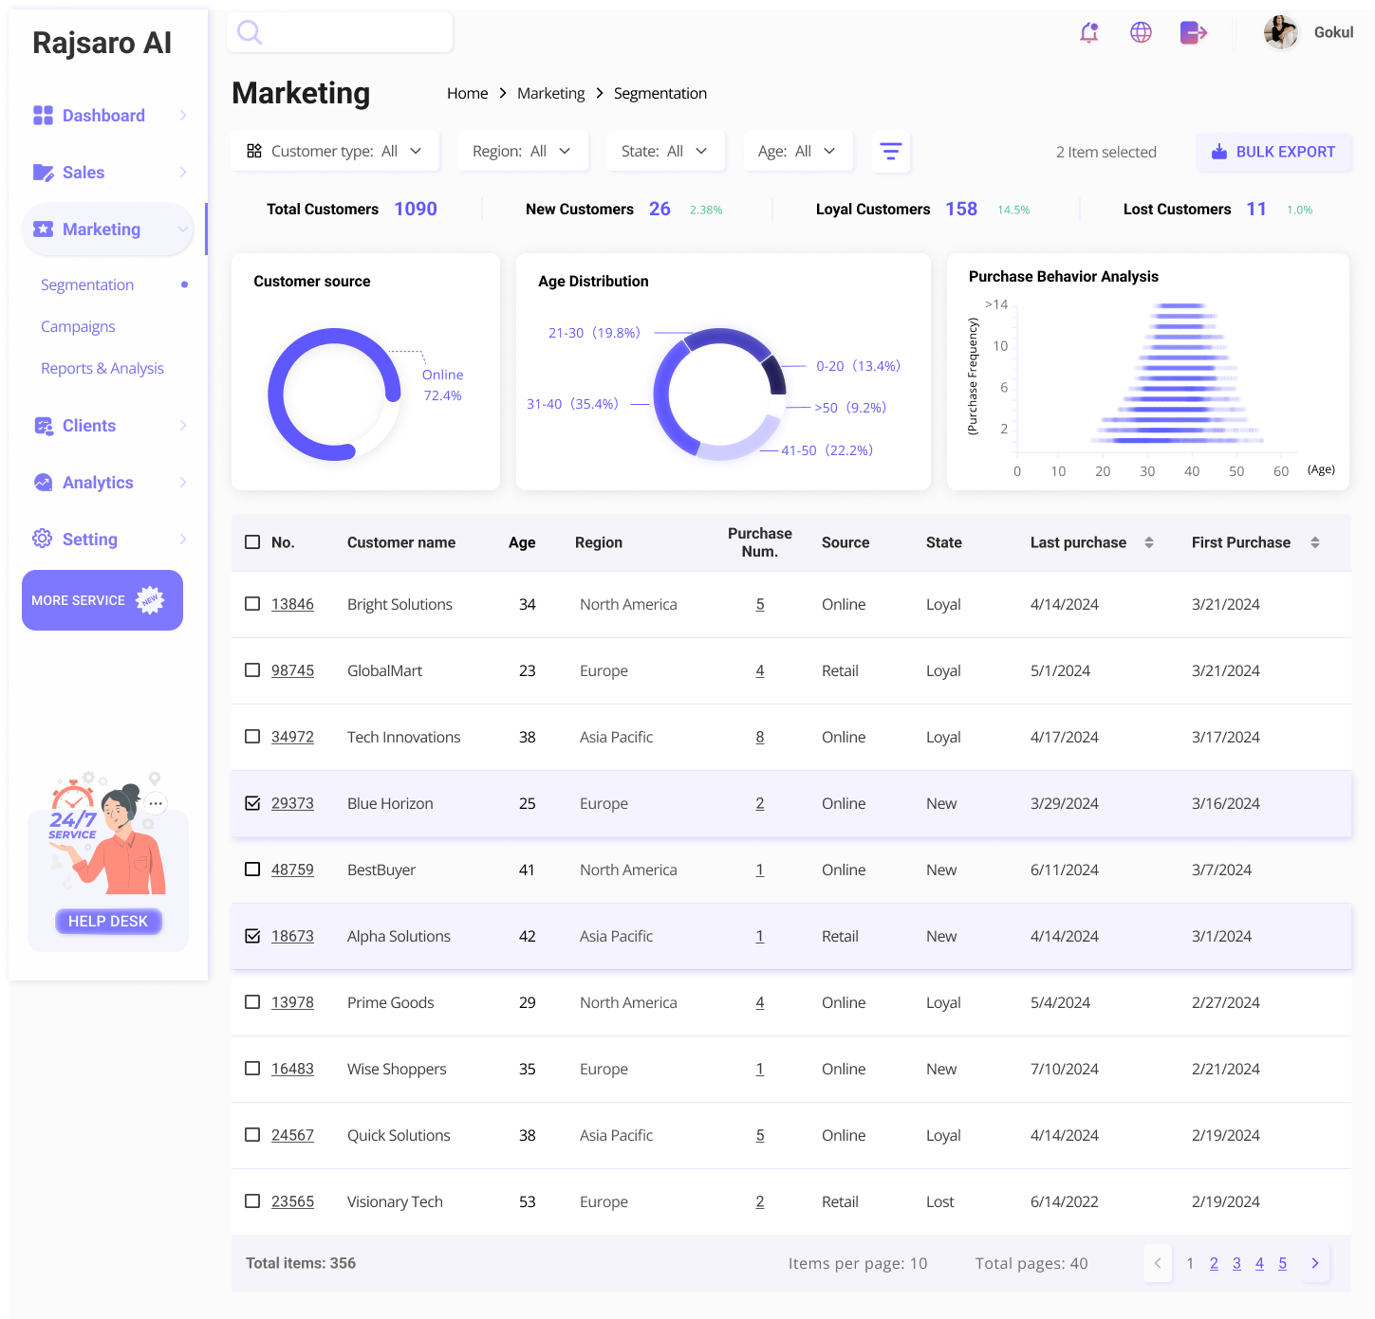
Task: Uncheck the Blue Horizon row checkbox
Action: [x=252, y=803]
